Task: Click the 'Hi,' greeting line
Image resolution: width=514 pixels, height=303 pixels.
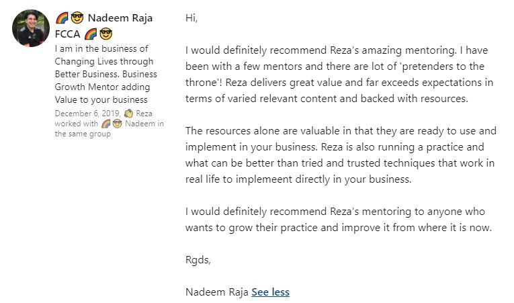Action: [x=191, y=18]
